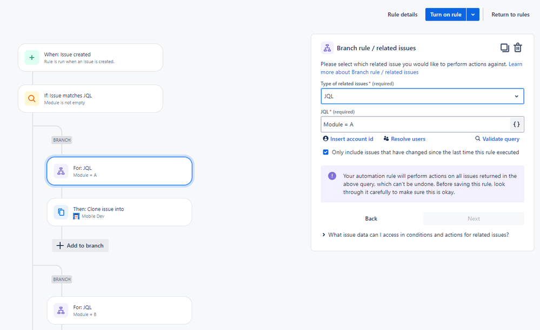This screenshot has width=540, height=330.
Task: Turn on the rule
Action: (445, 15)
